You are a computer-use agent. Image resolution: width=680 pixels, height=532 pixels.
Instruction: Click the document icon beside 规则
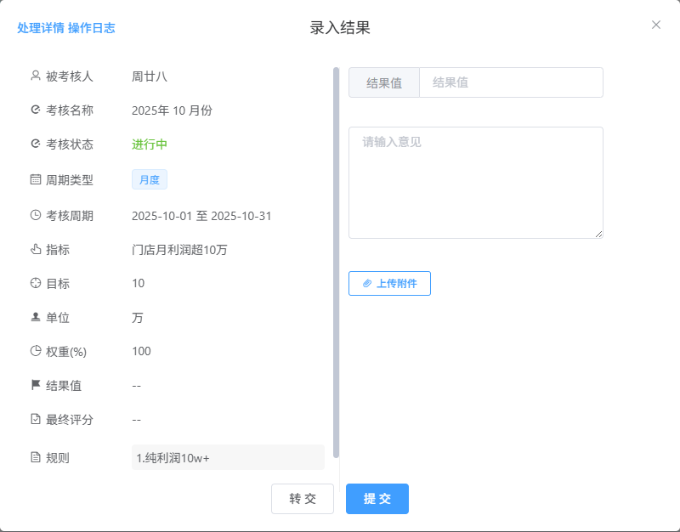(36, 458)
